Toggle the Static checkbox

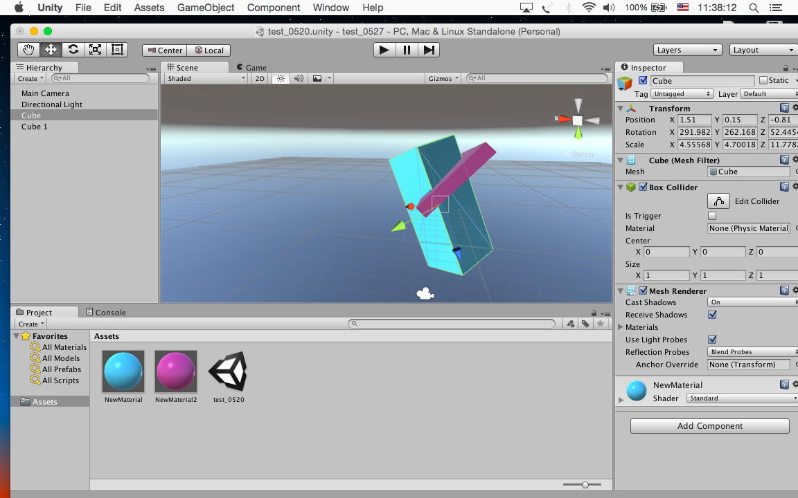[x=763, y=81]
